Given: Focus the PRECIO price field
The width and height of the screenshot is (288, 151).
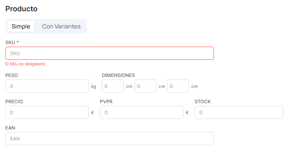Looking at the screenshot, I should point(47,112).
